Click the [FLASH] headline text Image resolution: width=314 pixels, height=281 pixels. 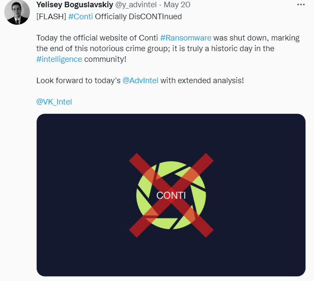(51, 17)
